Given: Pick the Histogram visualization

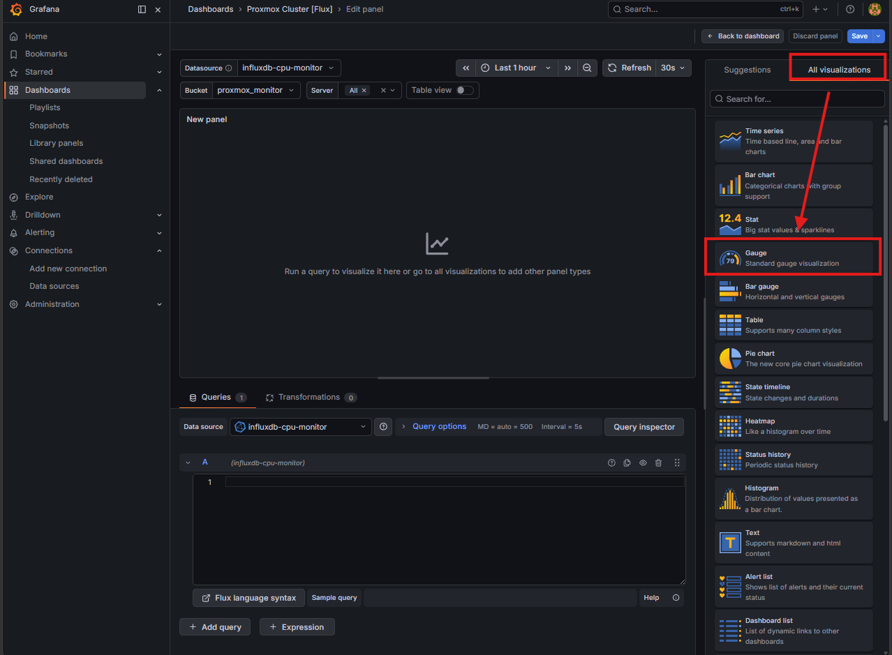Looking at the screenshot, I should [x=794, y=499].
